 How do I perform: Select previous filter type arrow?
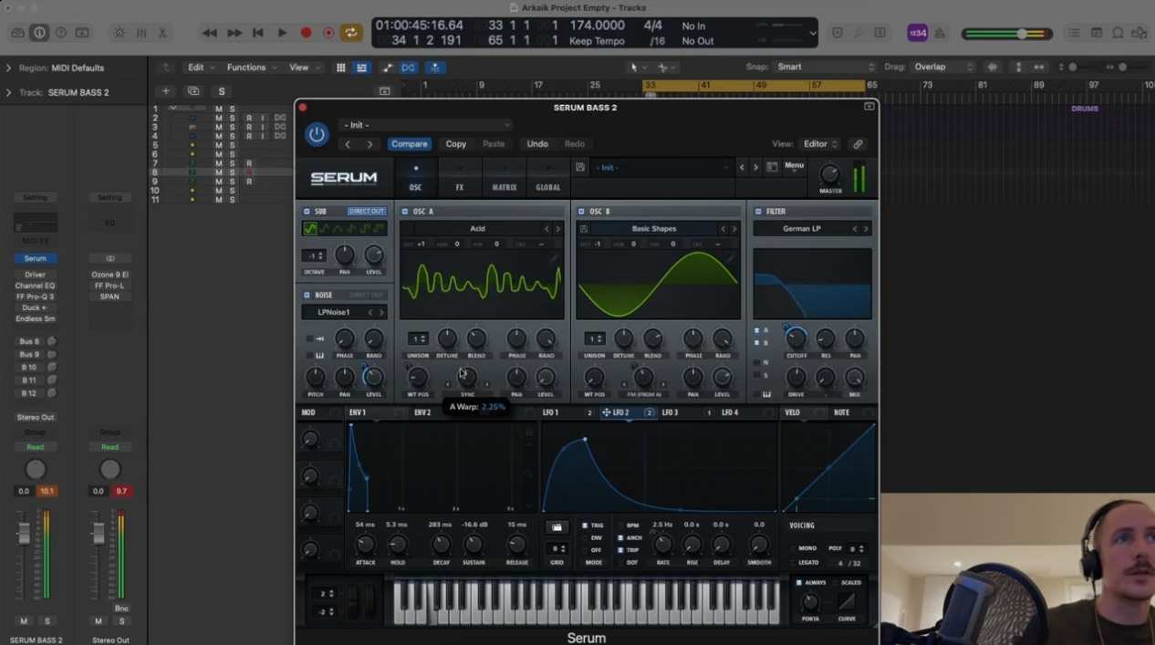pos(855,229)
